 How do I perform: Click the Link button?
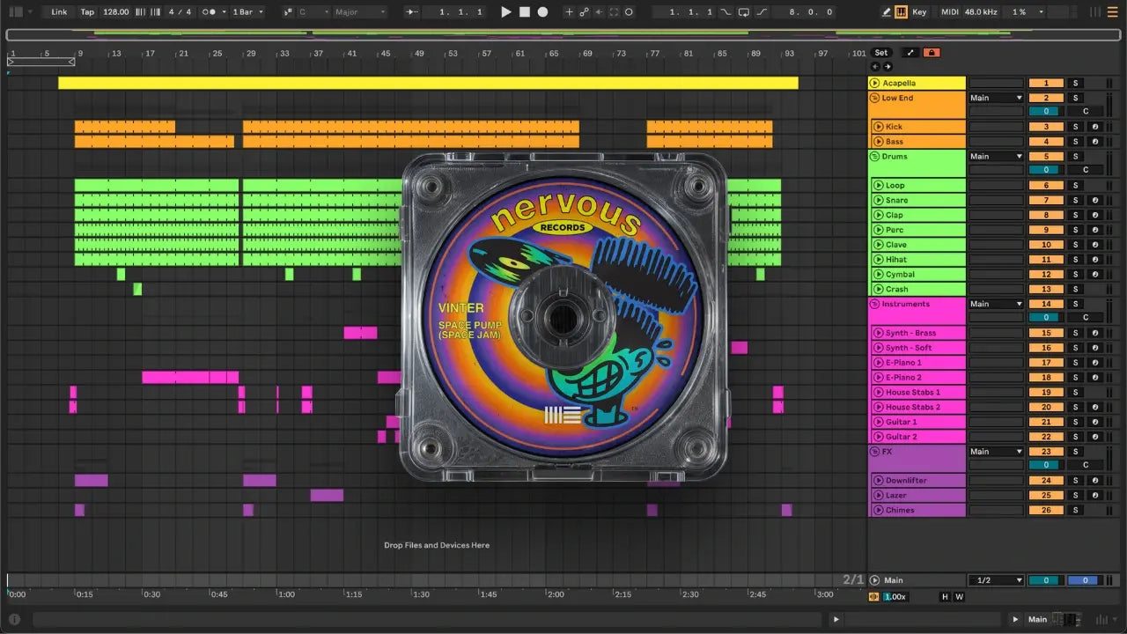tap(59, 12)
